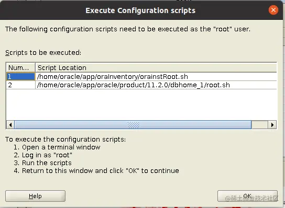
Task: Click the horizontal scrollbar thumb
Action: click(133, 125)
